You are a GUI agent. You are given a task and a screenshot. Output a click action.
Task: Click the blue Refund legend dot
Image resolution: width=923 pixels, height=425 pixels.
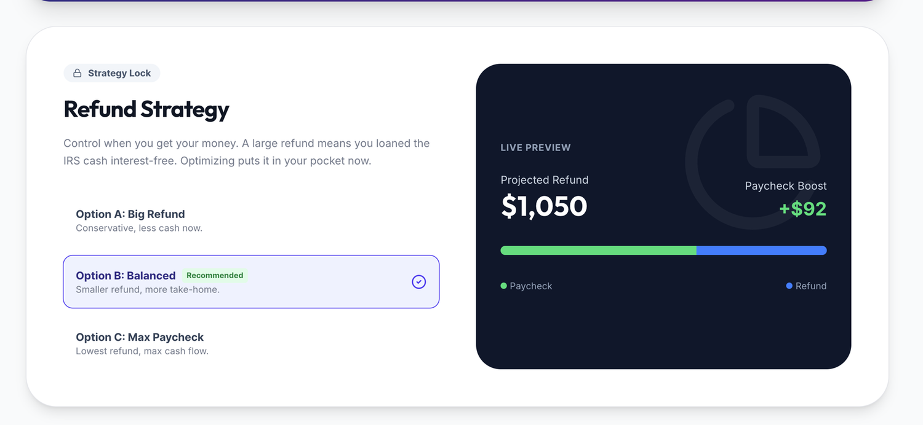(789, 286)
